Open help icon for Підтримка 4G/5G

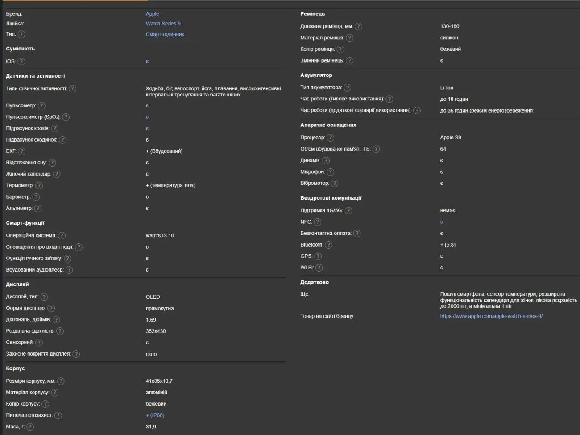[348, 210]
